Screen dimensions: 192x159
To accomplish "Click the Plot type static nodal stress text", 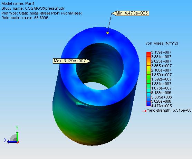I will pyautogui.click(x=42, y=13).
